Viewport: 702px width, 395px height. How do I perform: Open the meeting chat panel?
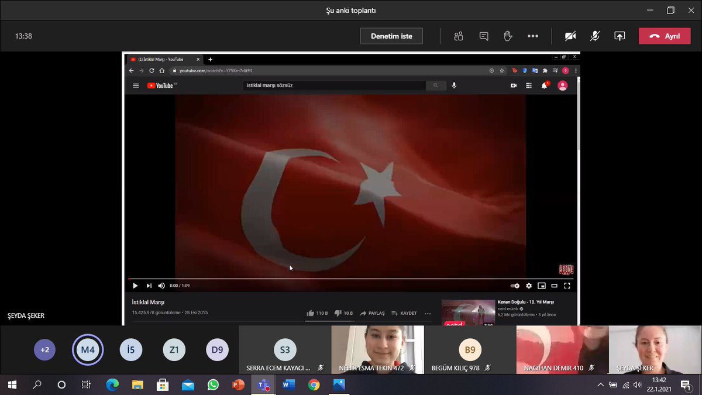484,36
